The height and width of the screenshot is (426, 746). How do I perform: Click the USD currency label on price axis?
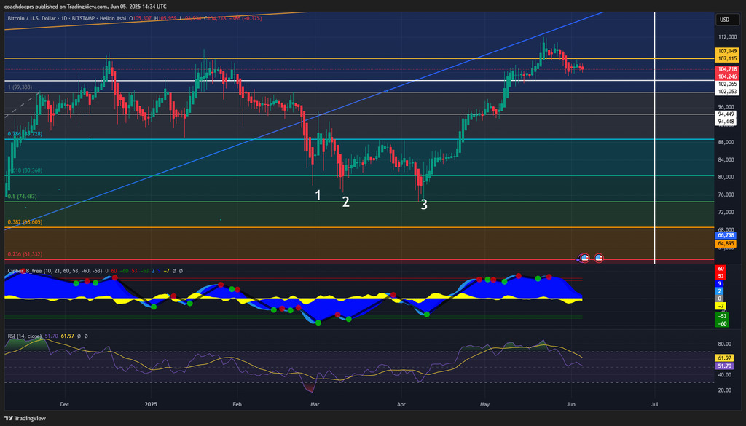tap(725, 20)
